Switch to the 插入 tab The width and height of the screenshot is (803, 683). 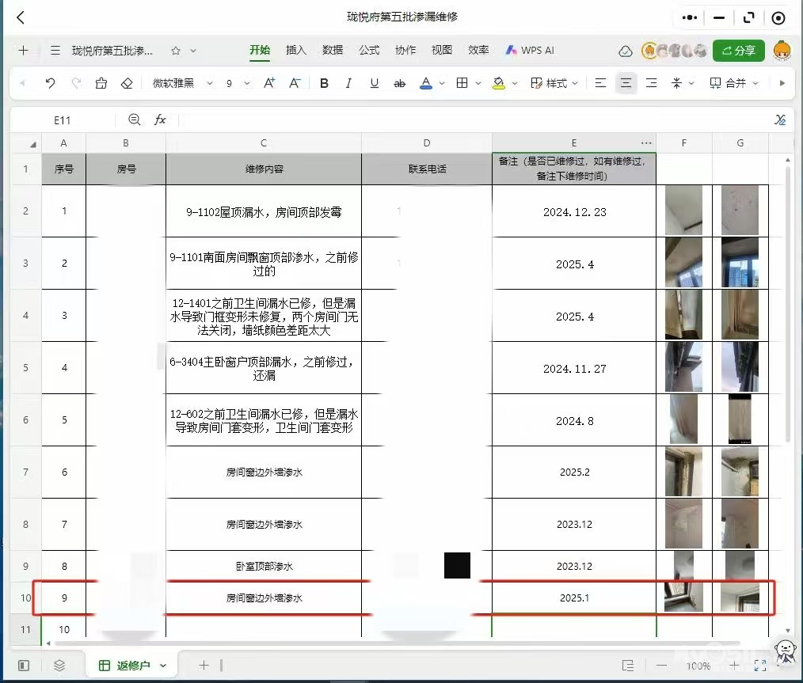[296, 50]
